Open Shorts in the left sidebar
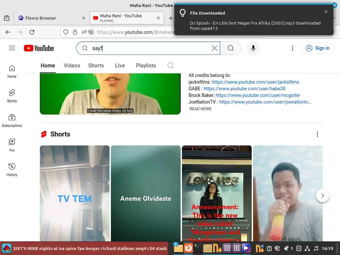The image size is (340, 255). 12,96
